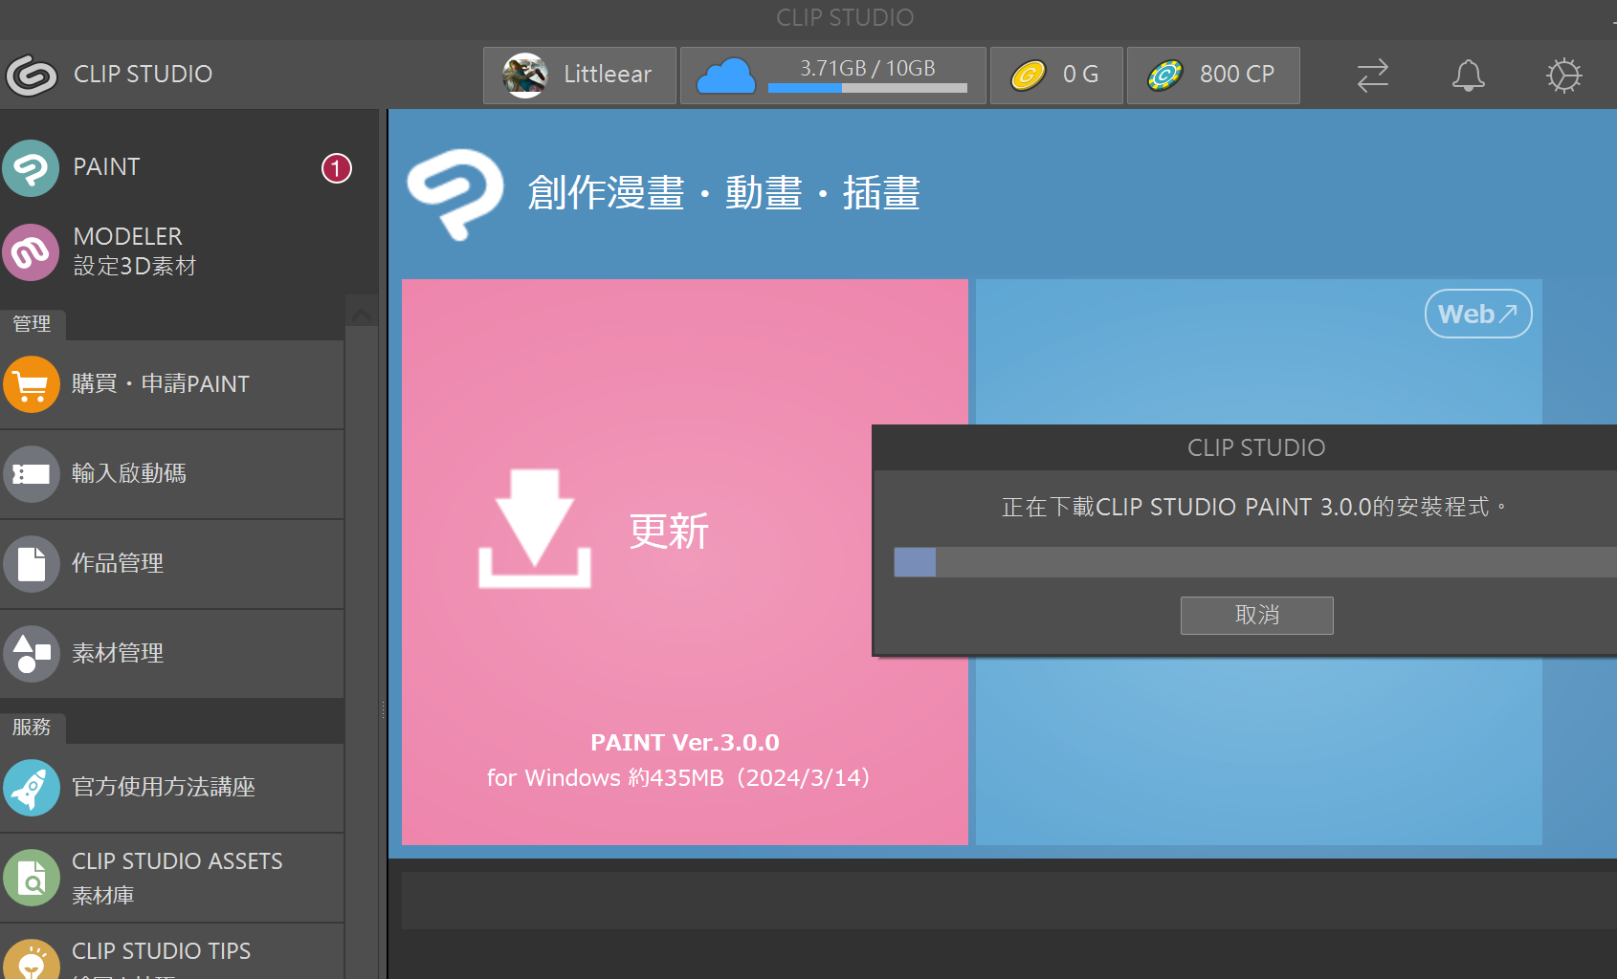Open 輸入啟動碼 menu item
The height and width of the screenshot is (979, 1617).
click(172, 474)
